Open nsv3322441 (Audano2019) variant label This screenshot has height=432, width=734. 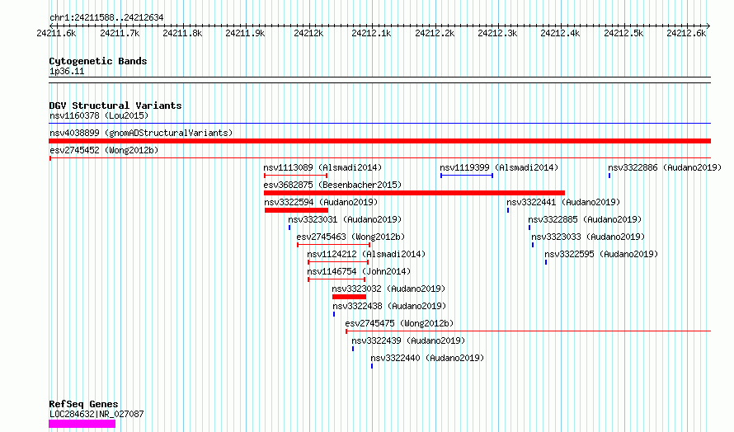point(563,202)
